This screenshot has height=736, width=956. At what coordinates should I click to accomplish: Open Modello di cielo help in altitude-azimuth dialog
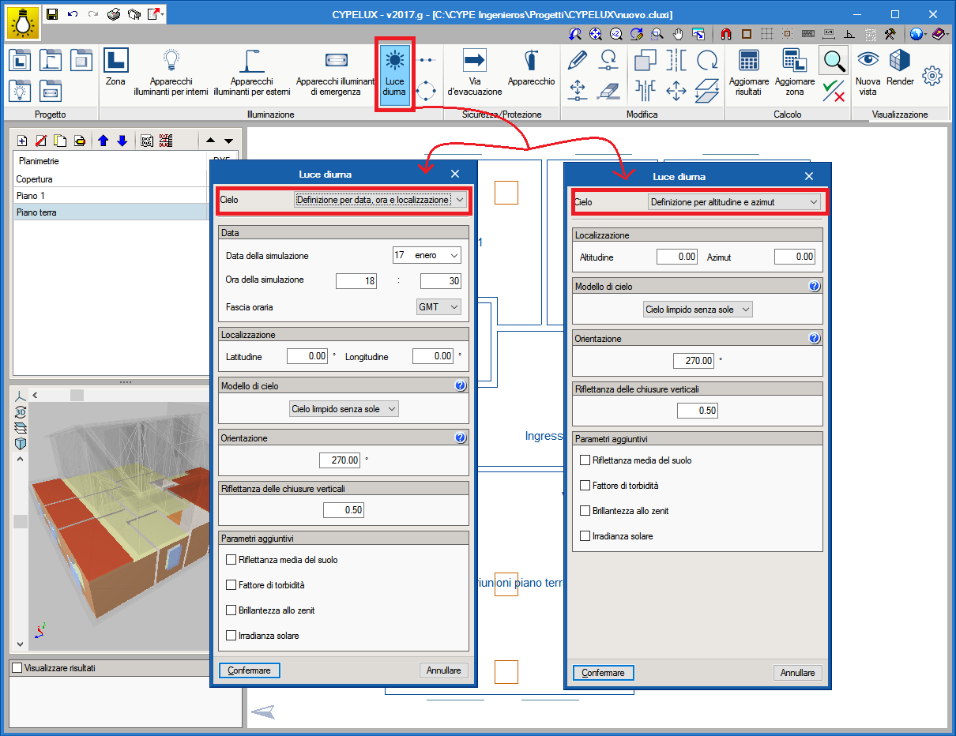coord(815,286)
